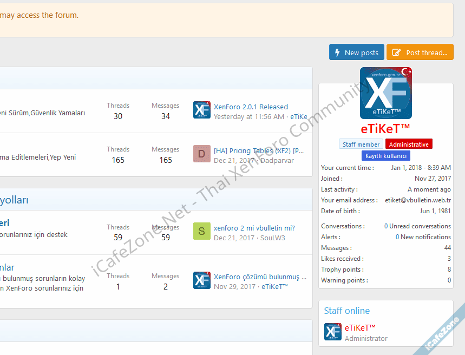The width and height of the screenshot is (465, 355).
Task: Click the Post thread button
Action: pos(420,52)
